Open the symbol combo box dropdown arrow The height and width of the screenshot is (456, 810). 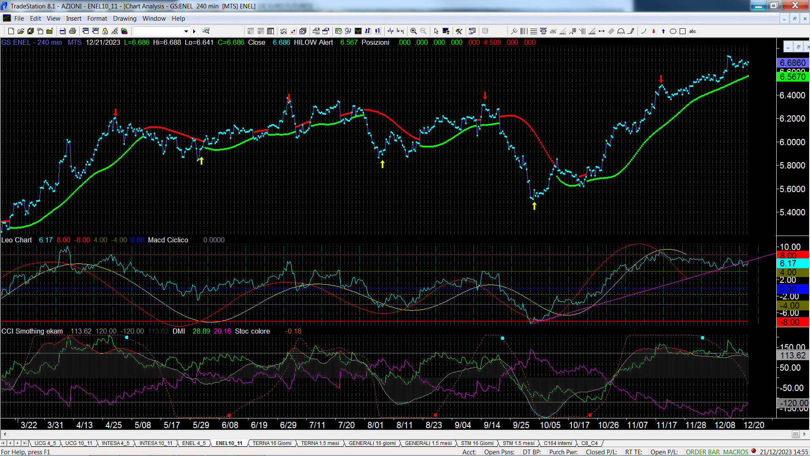pyautogui.click(x=186, y=31)
